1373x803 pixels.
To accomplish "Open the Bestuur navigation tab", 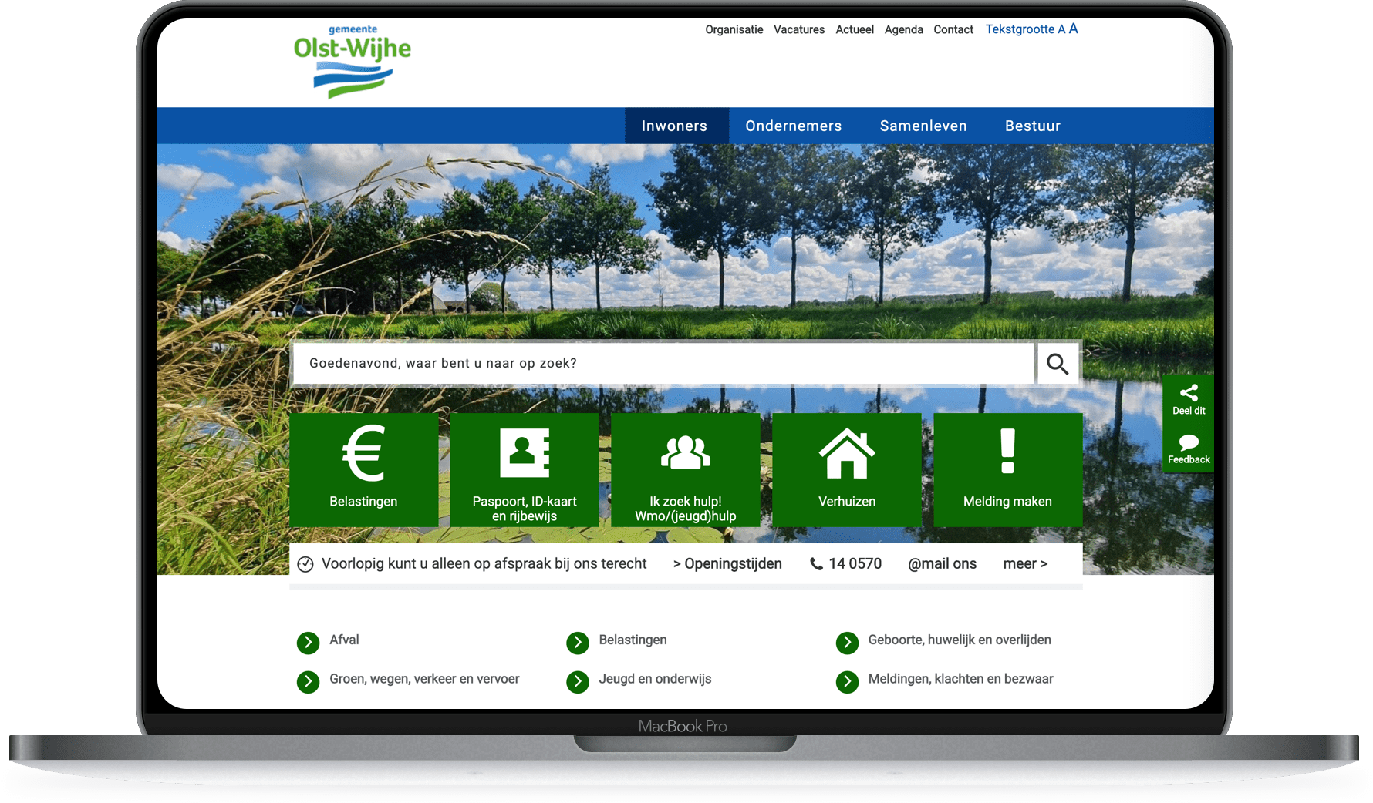I will tap(1033, 126).
